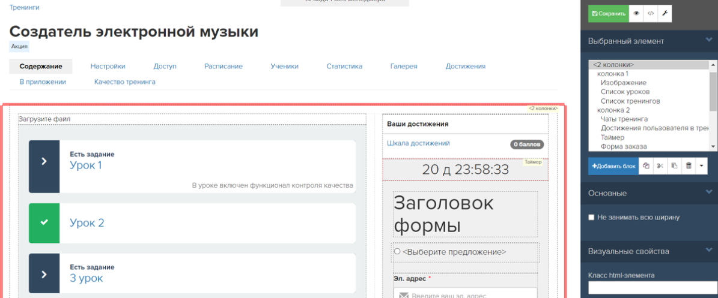Viewport: 718px width, 298px height.
Task: Open the dropdown arrow beside trash icon
Action: (702, 166)
